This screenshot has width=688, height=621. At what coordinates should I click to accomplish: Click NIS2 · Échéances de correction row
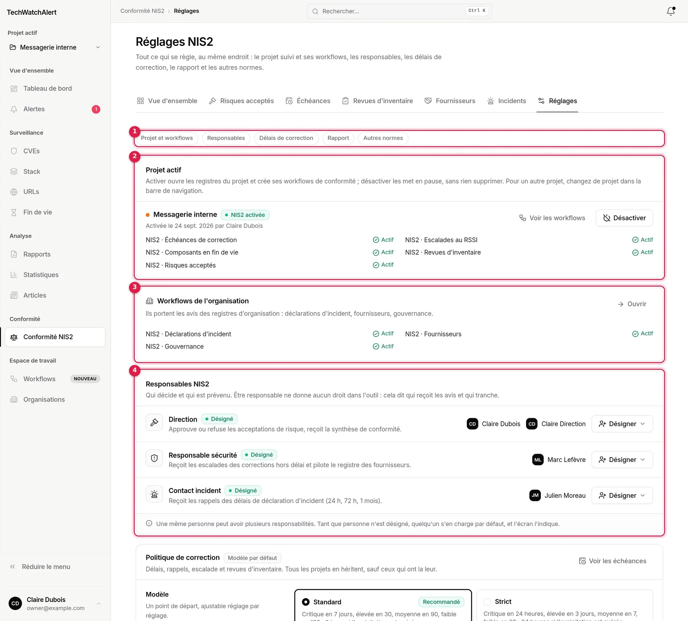[x=269, y=240]
